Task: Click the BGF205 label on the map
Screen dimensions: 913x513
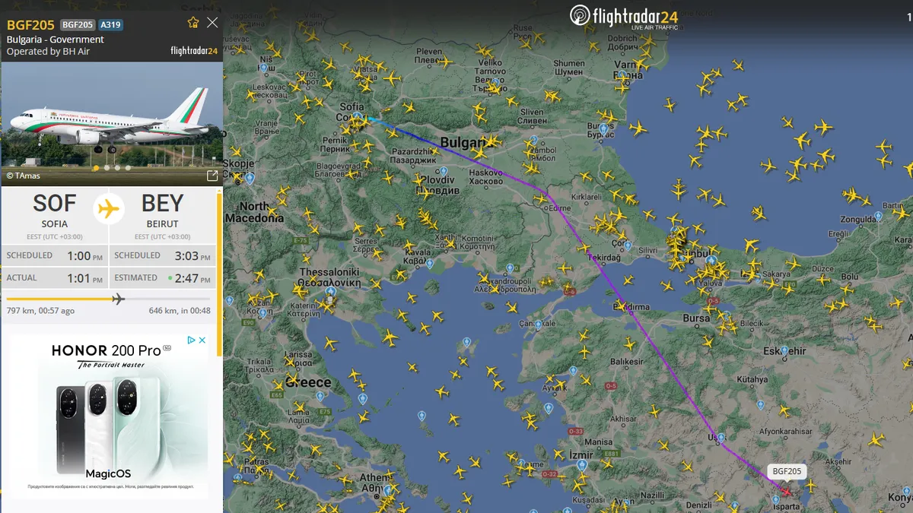Action: pyautogui.click(x=787, y=471)
